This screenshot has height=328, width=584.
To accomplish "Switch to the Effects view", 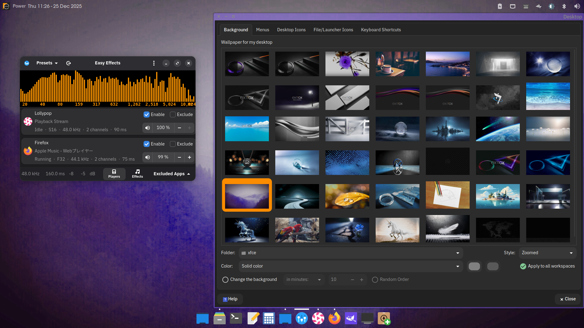I will 137,174.
